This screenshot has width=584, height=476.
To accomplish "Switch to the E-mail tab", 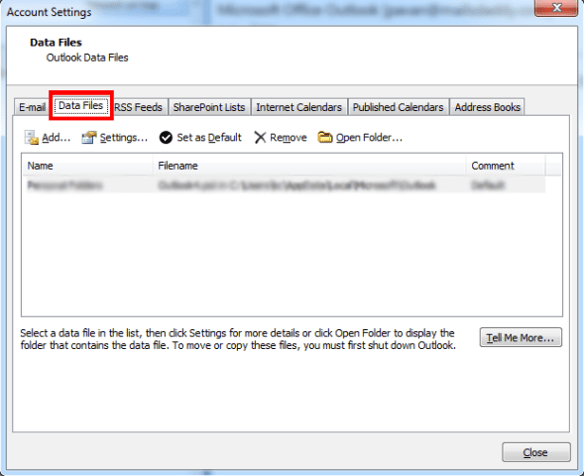I will 32,107.
